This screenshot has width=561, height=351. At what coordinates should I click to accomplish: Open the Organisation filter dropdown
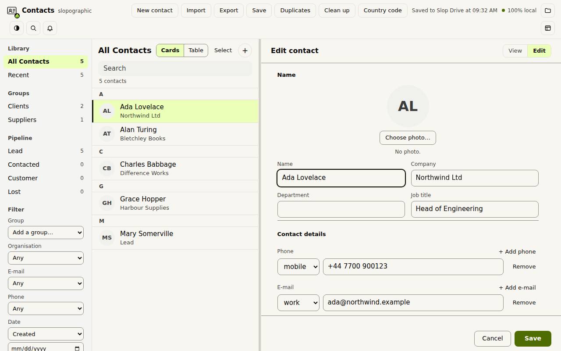[x=46, y=258]
